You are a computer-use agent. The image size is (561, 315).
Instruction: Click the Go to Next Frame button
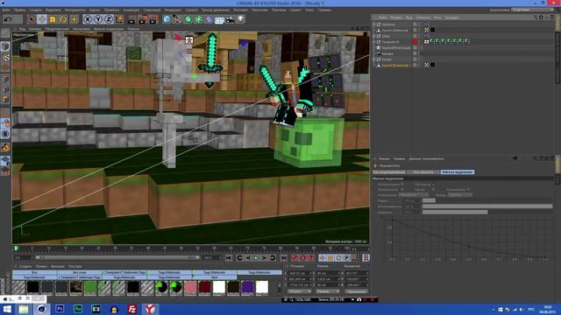[265, 258]
